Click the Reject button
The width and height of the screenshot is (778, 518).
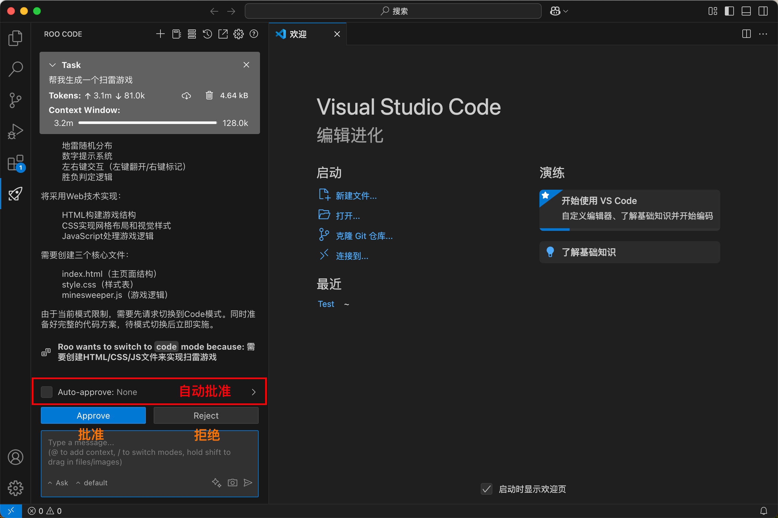[206, 415]
